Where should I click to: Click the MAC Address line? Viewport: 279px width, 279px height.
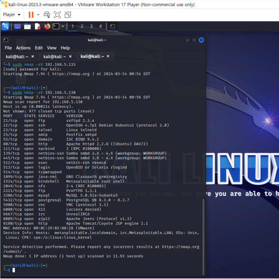(x=49, y=228)
